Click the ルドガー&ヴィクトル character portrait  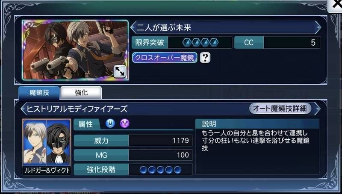point(47,147)
